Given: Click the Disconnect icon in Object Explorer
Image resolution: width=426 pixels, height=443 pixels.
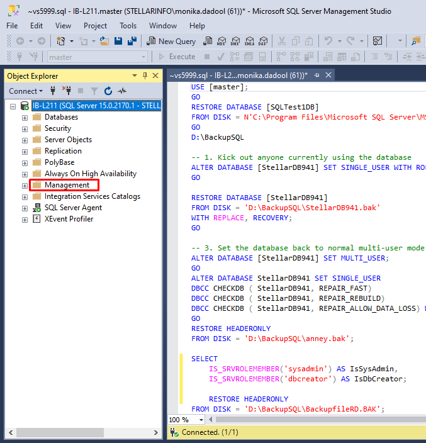Looking at the screenshot, I should coord(67,91).
